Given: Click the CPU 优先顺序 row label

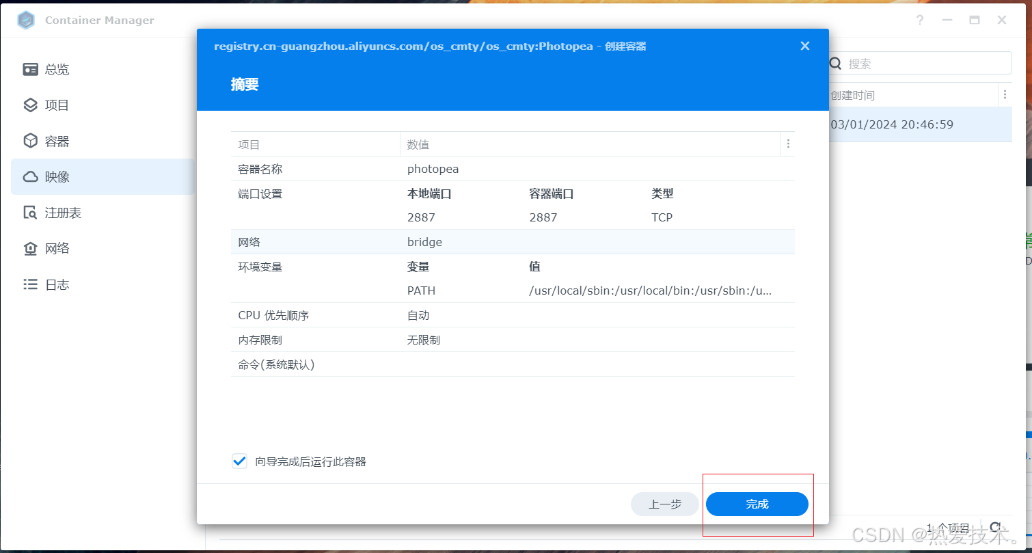Looking at the screenshot, I should pos(273,315).
